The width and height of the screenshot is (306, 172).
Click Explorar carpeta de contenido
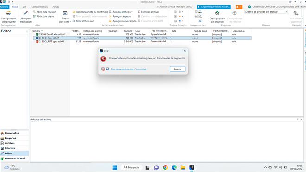pyautogui.click(x=90, y=12)
